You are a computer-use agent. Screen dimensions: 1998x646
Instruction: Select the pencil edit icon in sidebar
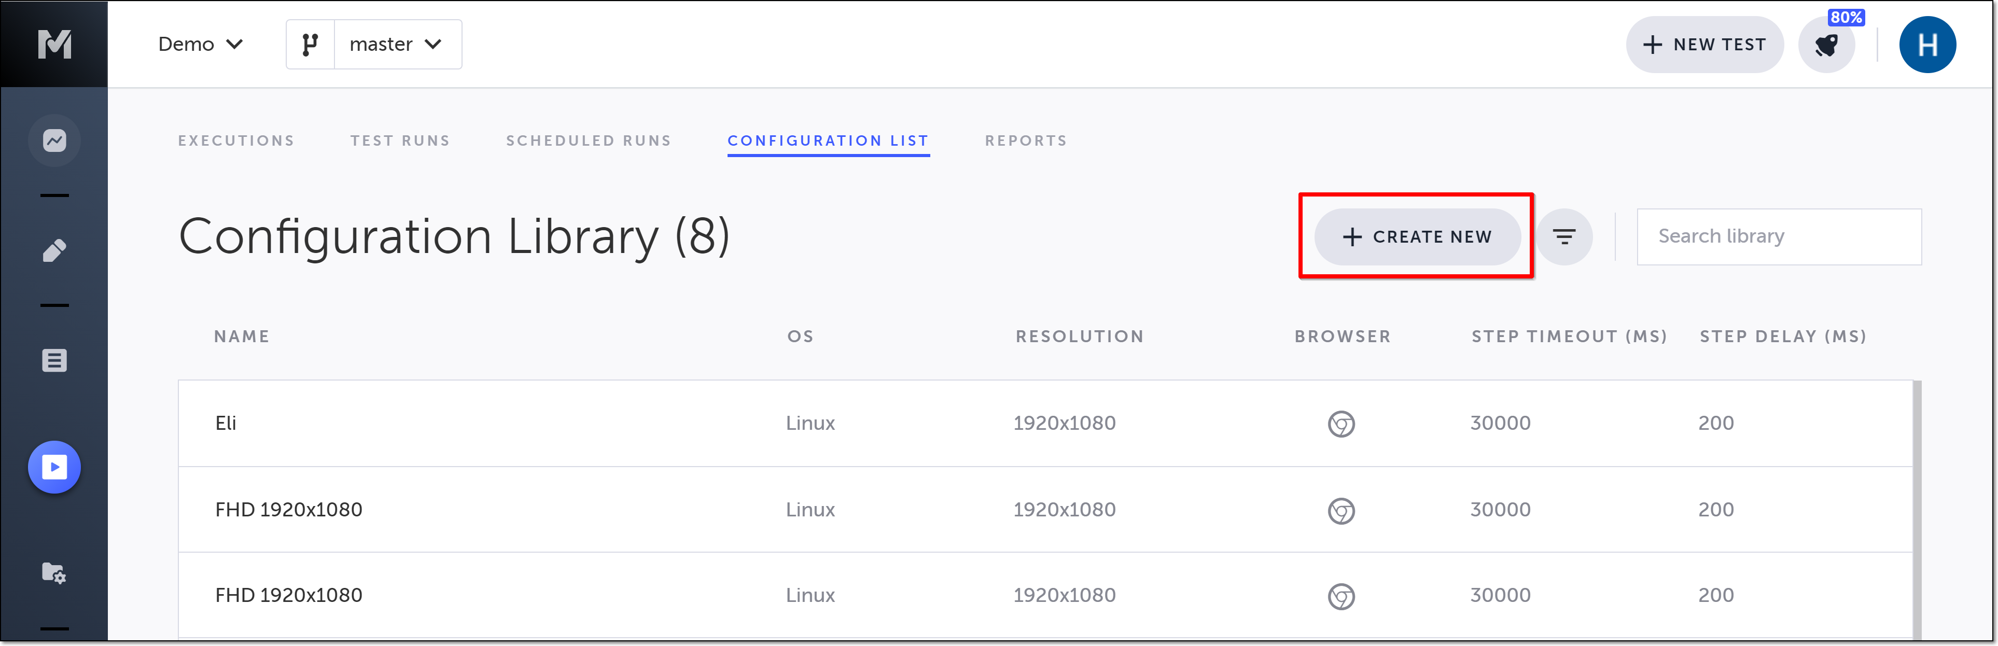pos(54,250)
